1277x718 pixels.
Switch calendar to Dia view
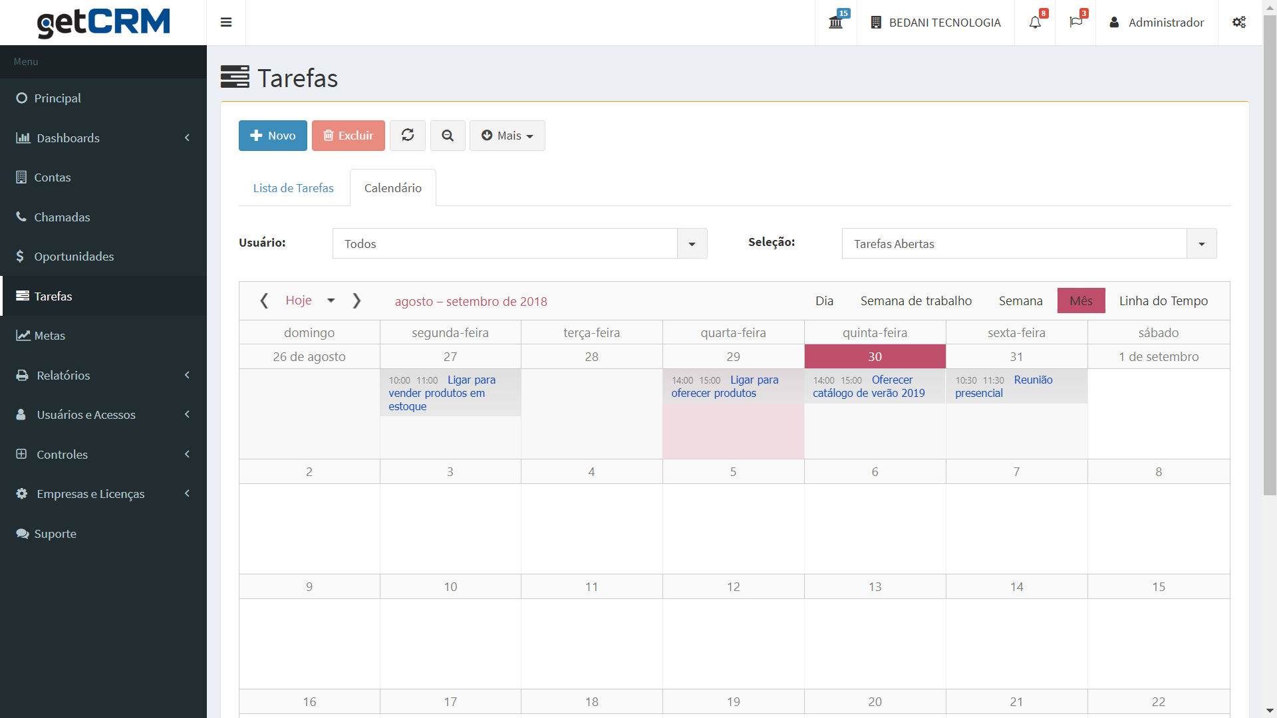(824, 301)
